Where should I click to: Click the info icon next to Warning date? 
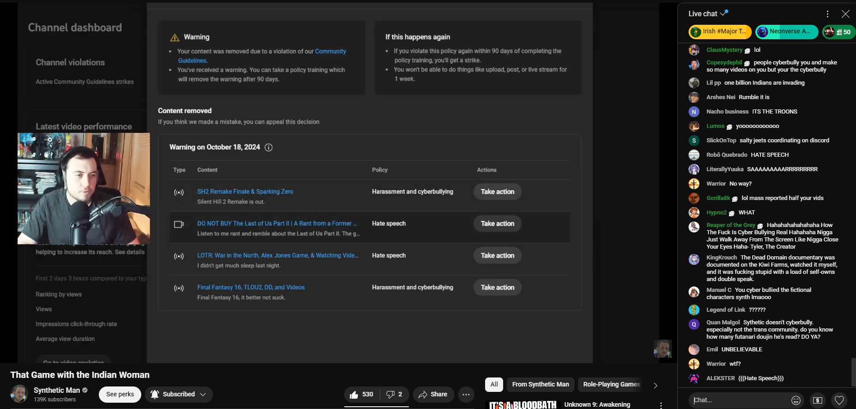pos(268,147)
